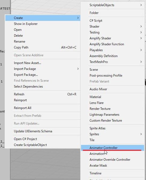Create an Animator Override Controller
Viewport: 146px width, 180px height.
tap(113, 160)
